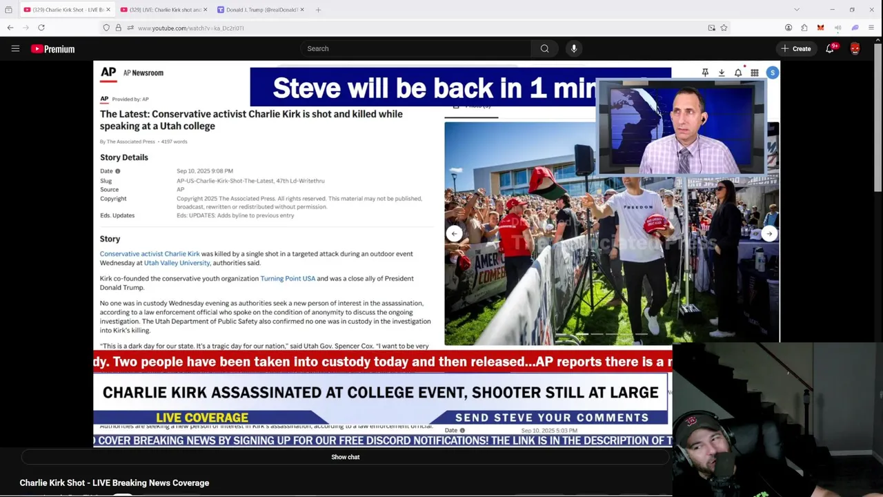883x497 pixels.
Task: Click the YouTube search magnifier button
Action: coord(545,48)
